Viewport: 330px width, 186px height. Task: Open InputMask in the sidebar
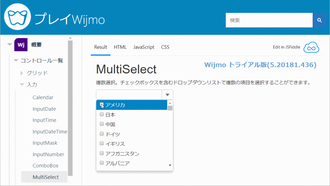(45, 143)
